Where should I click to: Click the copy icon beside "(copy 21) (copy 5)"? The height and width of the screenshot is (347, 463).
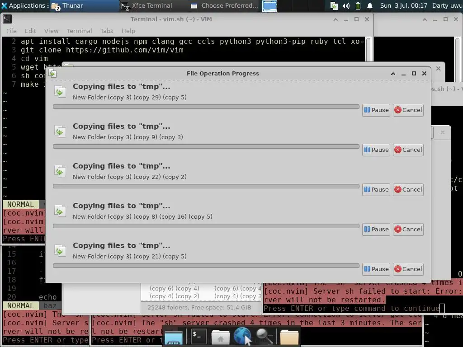pos(60,251)
